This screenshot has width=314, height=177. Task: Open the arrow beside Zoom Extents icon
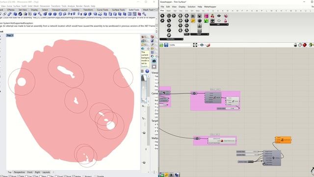[198, 45]
